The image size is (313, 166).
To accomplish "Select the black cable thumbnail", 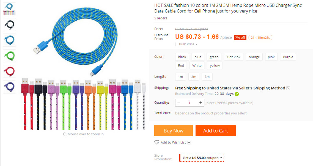I will [x=9, y=24].
